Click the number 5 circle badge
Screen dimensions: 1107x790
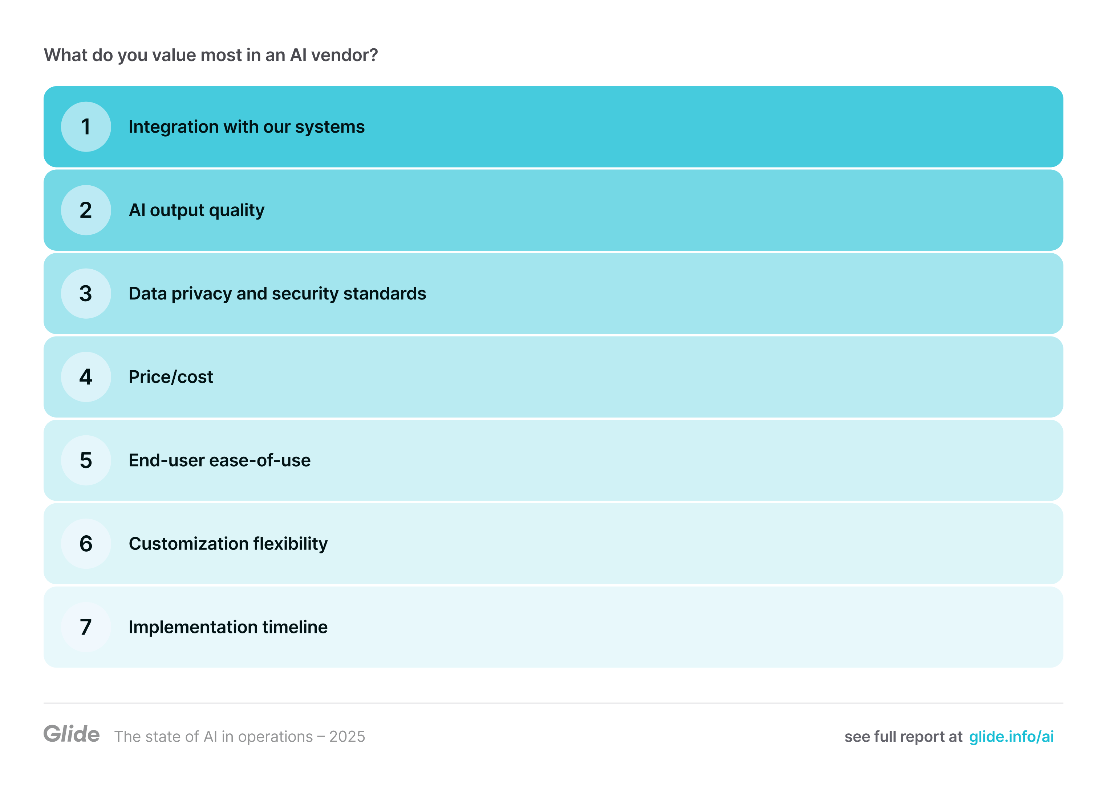(x=86, y=460)
